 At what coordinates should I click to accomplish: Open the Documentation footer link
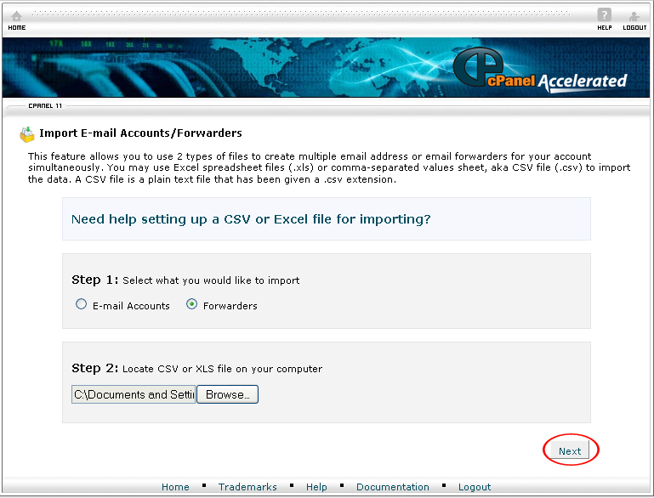[392, 487]
